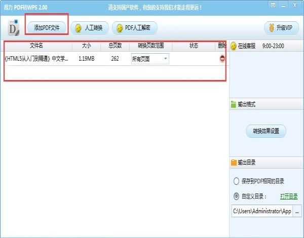Click the 状态 column header
This screenshot has width=304, height=238.
[194, 46]
